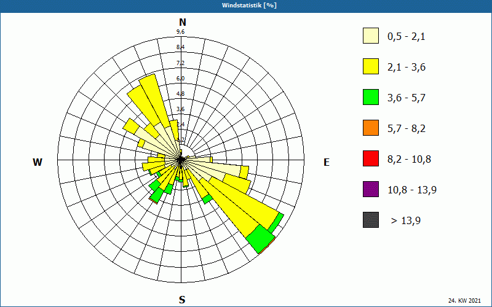492x307 pixels.
Task: Click the S compass label
Action: pos(182,300)
